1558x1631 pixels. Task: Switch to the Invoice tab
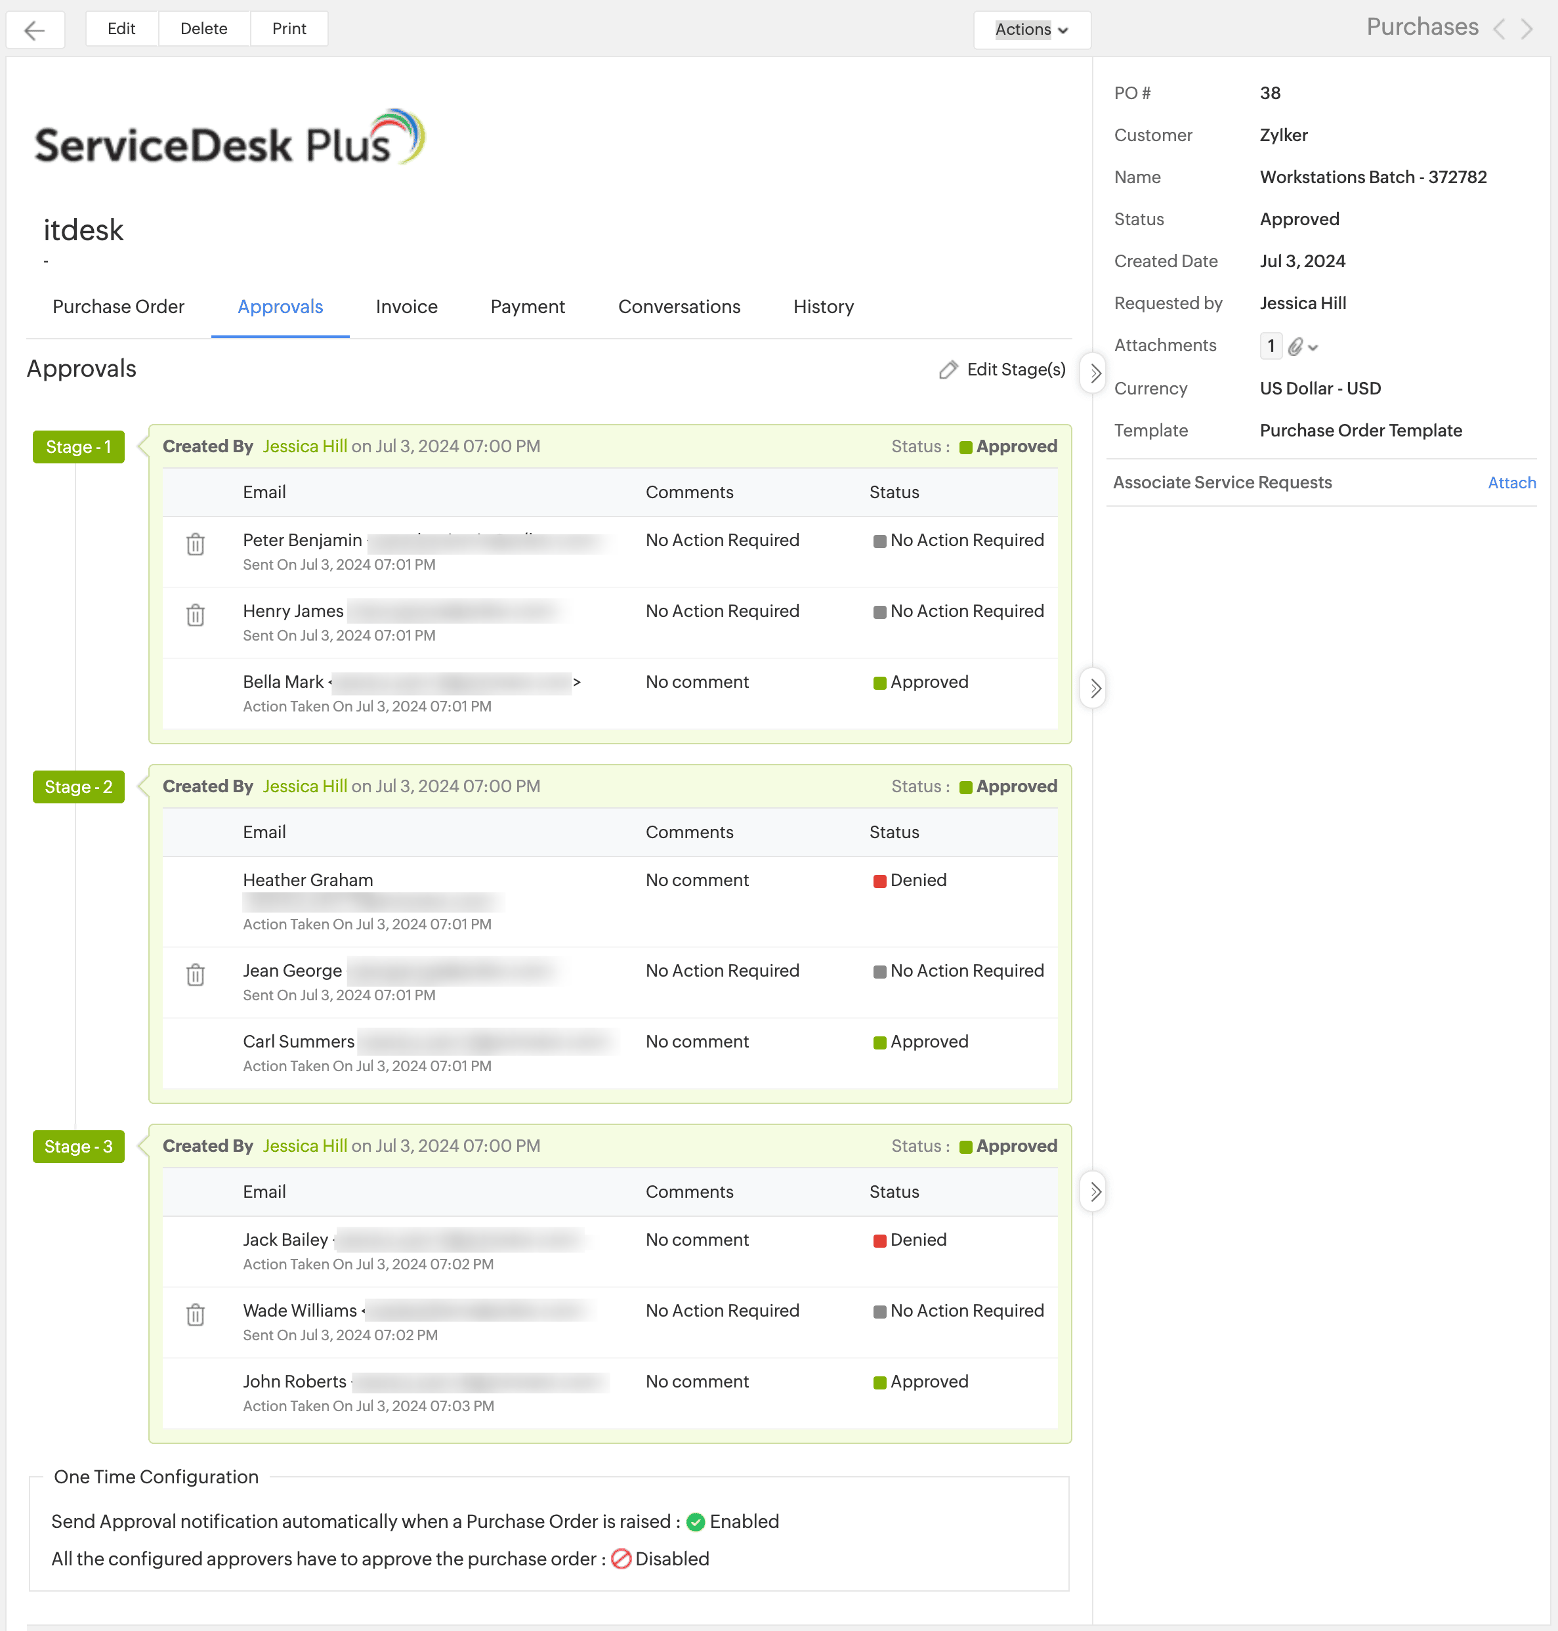click(x=406, y=307)
